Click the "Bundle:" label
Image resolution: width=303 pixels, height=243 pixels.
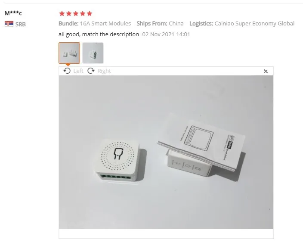[68, 23]
